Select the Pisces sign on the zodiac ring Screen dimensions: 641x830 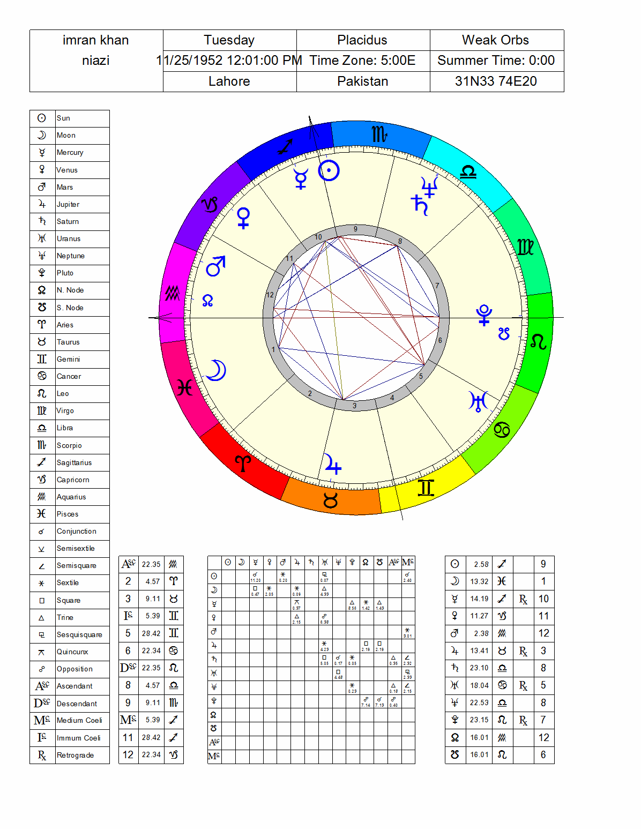[185, 387]
